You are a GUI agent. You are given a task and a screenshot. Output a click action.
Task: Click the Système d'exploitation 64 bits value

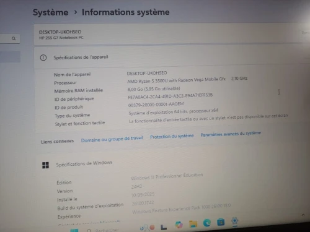[173, 112]
